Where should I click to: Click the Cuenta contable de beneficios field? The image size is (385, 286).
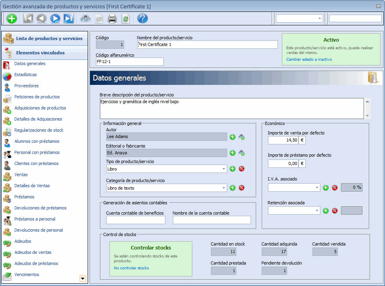click(136, 220)
